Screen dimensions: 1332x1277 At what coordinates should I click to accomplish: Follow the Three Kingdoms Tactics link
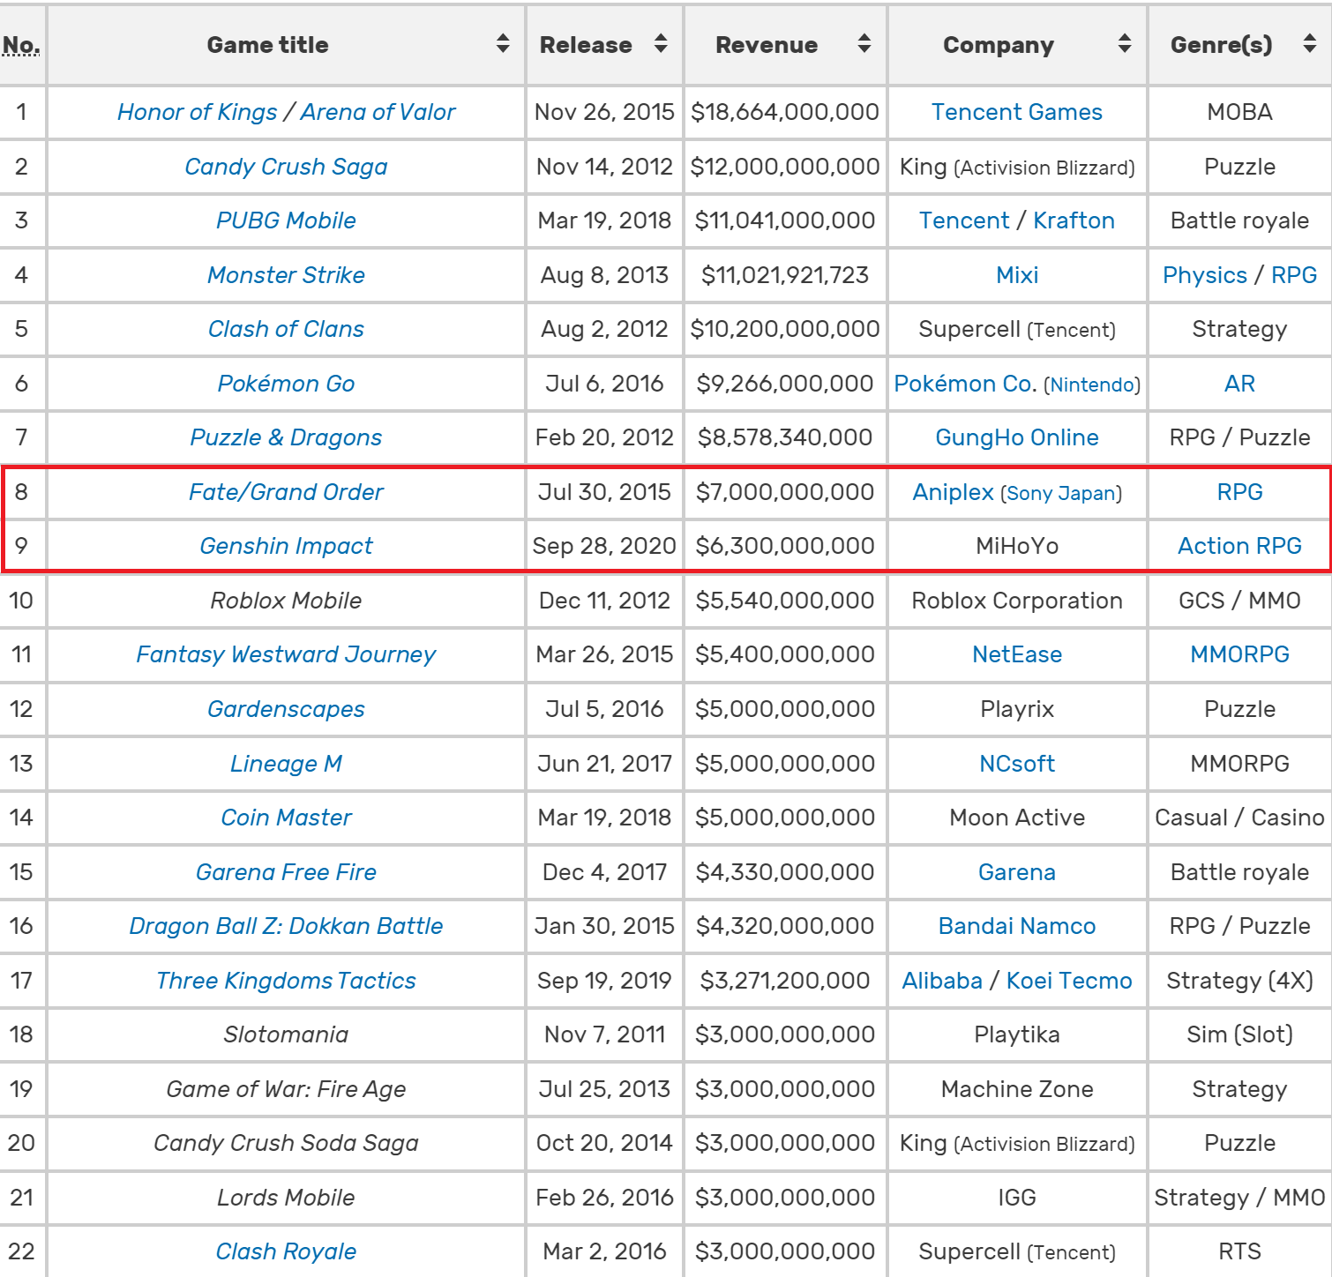click(x=286, y=981)
